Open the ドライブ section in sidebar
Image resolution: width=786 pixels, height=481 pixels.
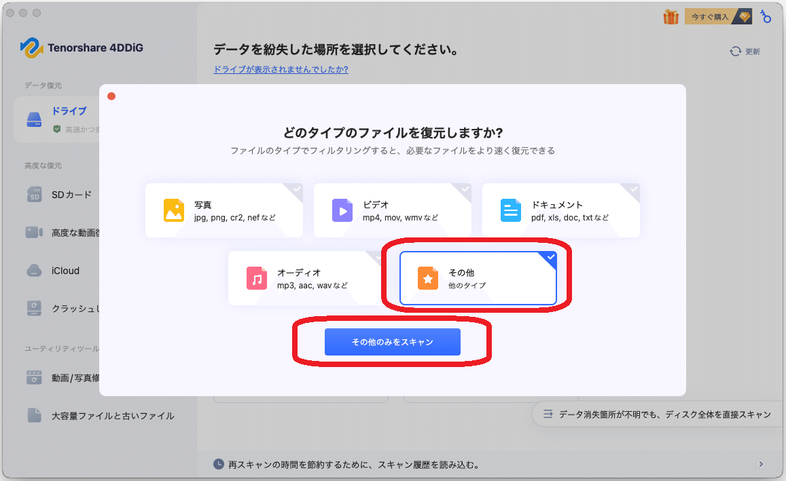click(x=69, y=112)
